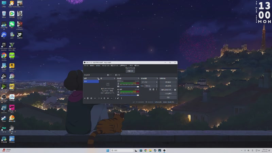Click Start Recording button in Controls
Screen dimensions: 272x153
(x=168, y=86)
